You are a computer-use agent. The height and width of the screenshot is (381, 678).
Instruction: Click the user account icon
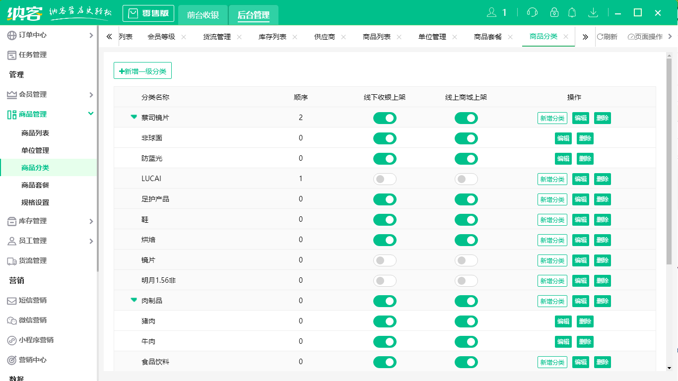(491, 12)
